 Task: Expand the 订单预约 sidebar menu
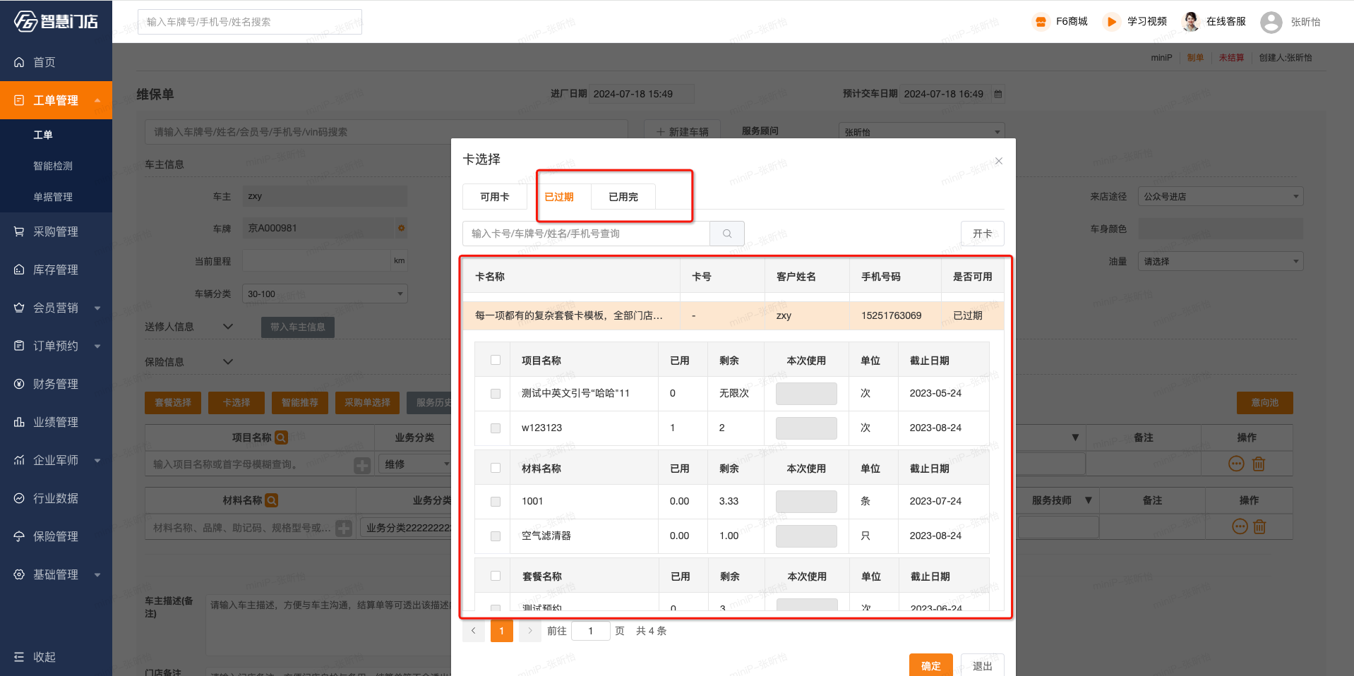tap(97, 346)
